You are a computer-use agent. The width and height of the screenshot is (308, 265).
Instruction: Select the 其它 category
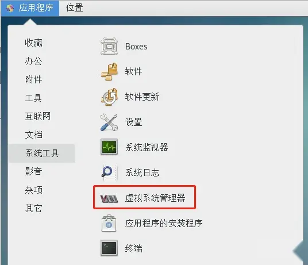click(x=33, y=208)
